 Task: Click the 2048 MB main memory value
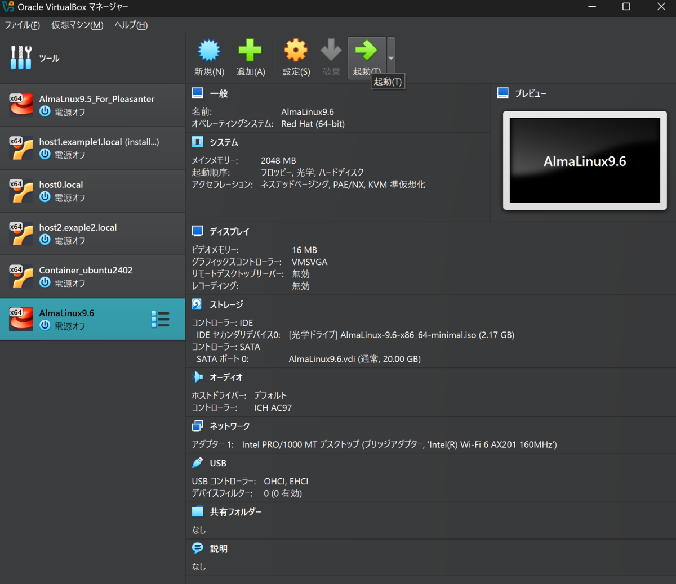[x=278, y=160]
